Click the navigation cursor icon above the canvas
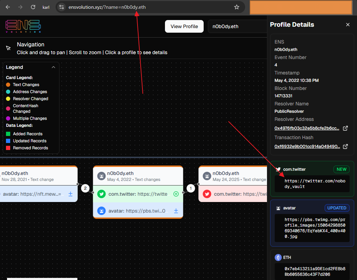 tap(7, 48)
